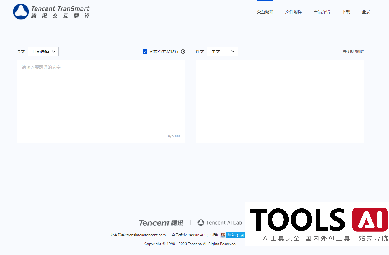Click the 登录 login link
The width and height of the screenshot is (389, 255).
coord(366,12)
